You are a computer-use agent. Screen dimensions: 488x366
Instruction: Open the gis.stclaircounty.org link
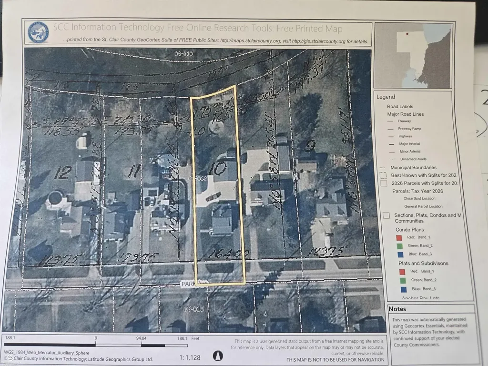(319, 41)
